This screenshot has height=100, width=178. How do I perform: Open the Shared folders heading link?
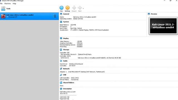point(69,83)
